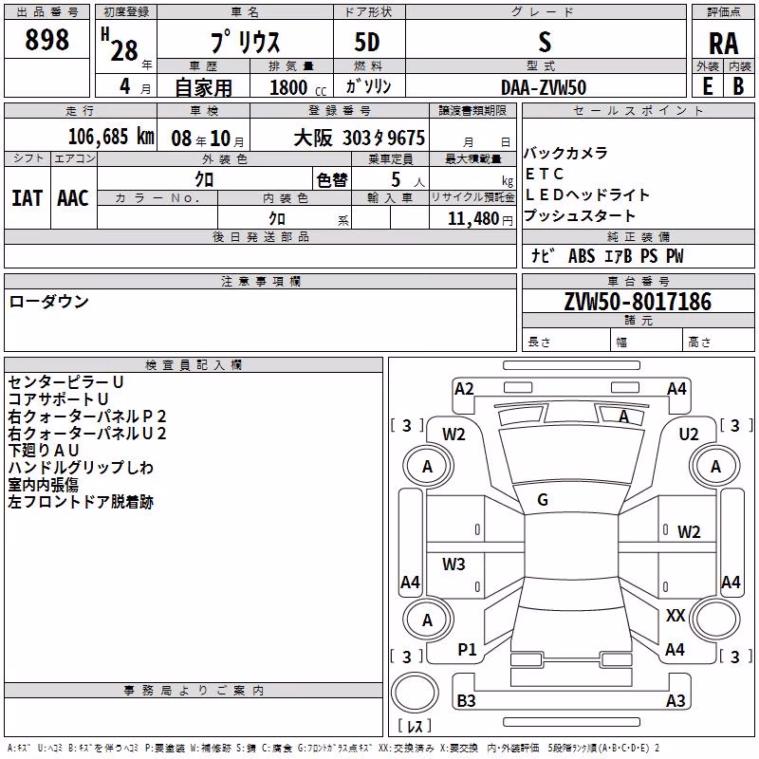Click the XX replaced mark on the diagram
The height and width of the screenshot is (759, 759).
click(x=676, y=616)
